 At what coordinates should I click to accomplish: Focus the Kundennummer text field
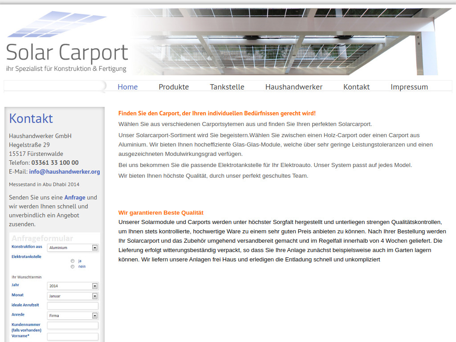pyautogui.click(x=73, y=326)
